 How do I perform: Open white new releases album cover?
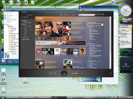point(57,51)
